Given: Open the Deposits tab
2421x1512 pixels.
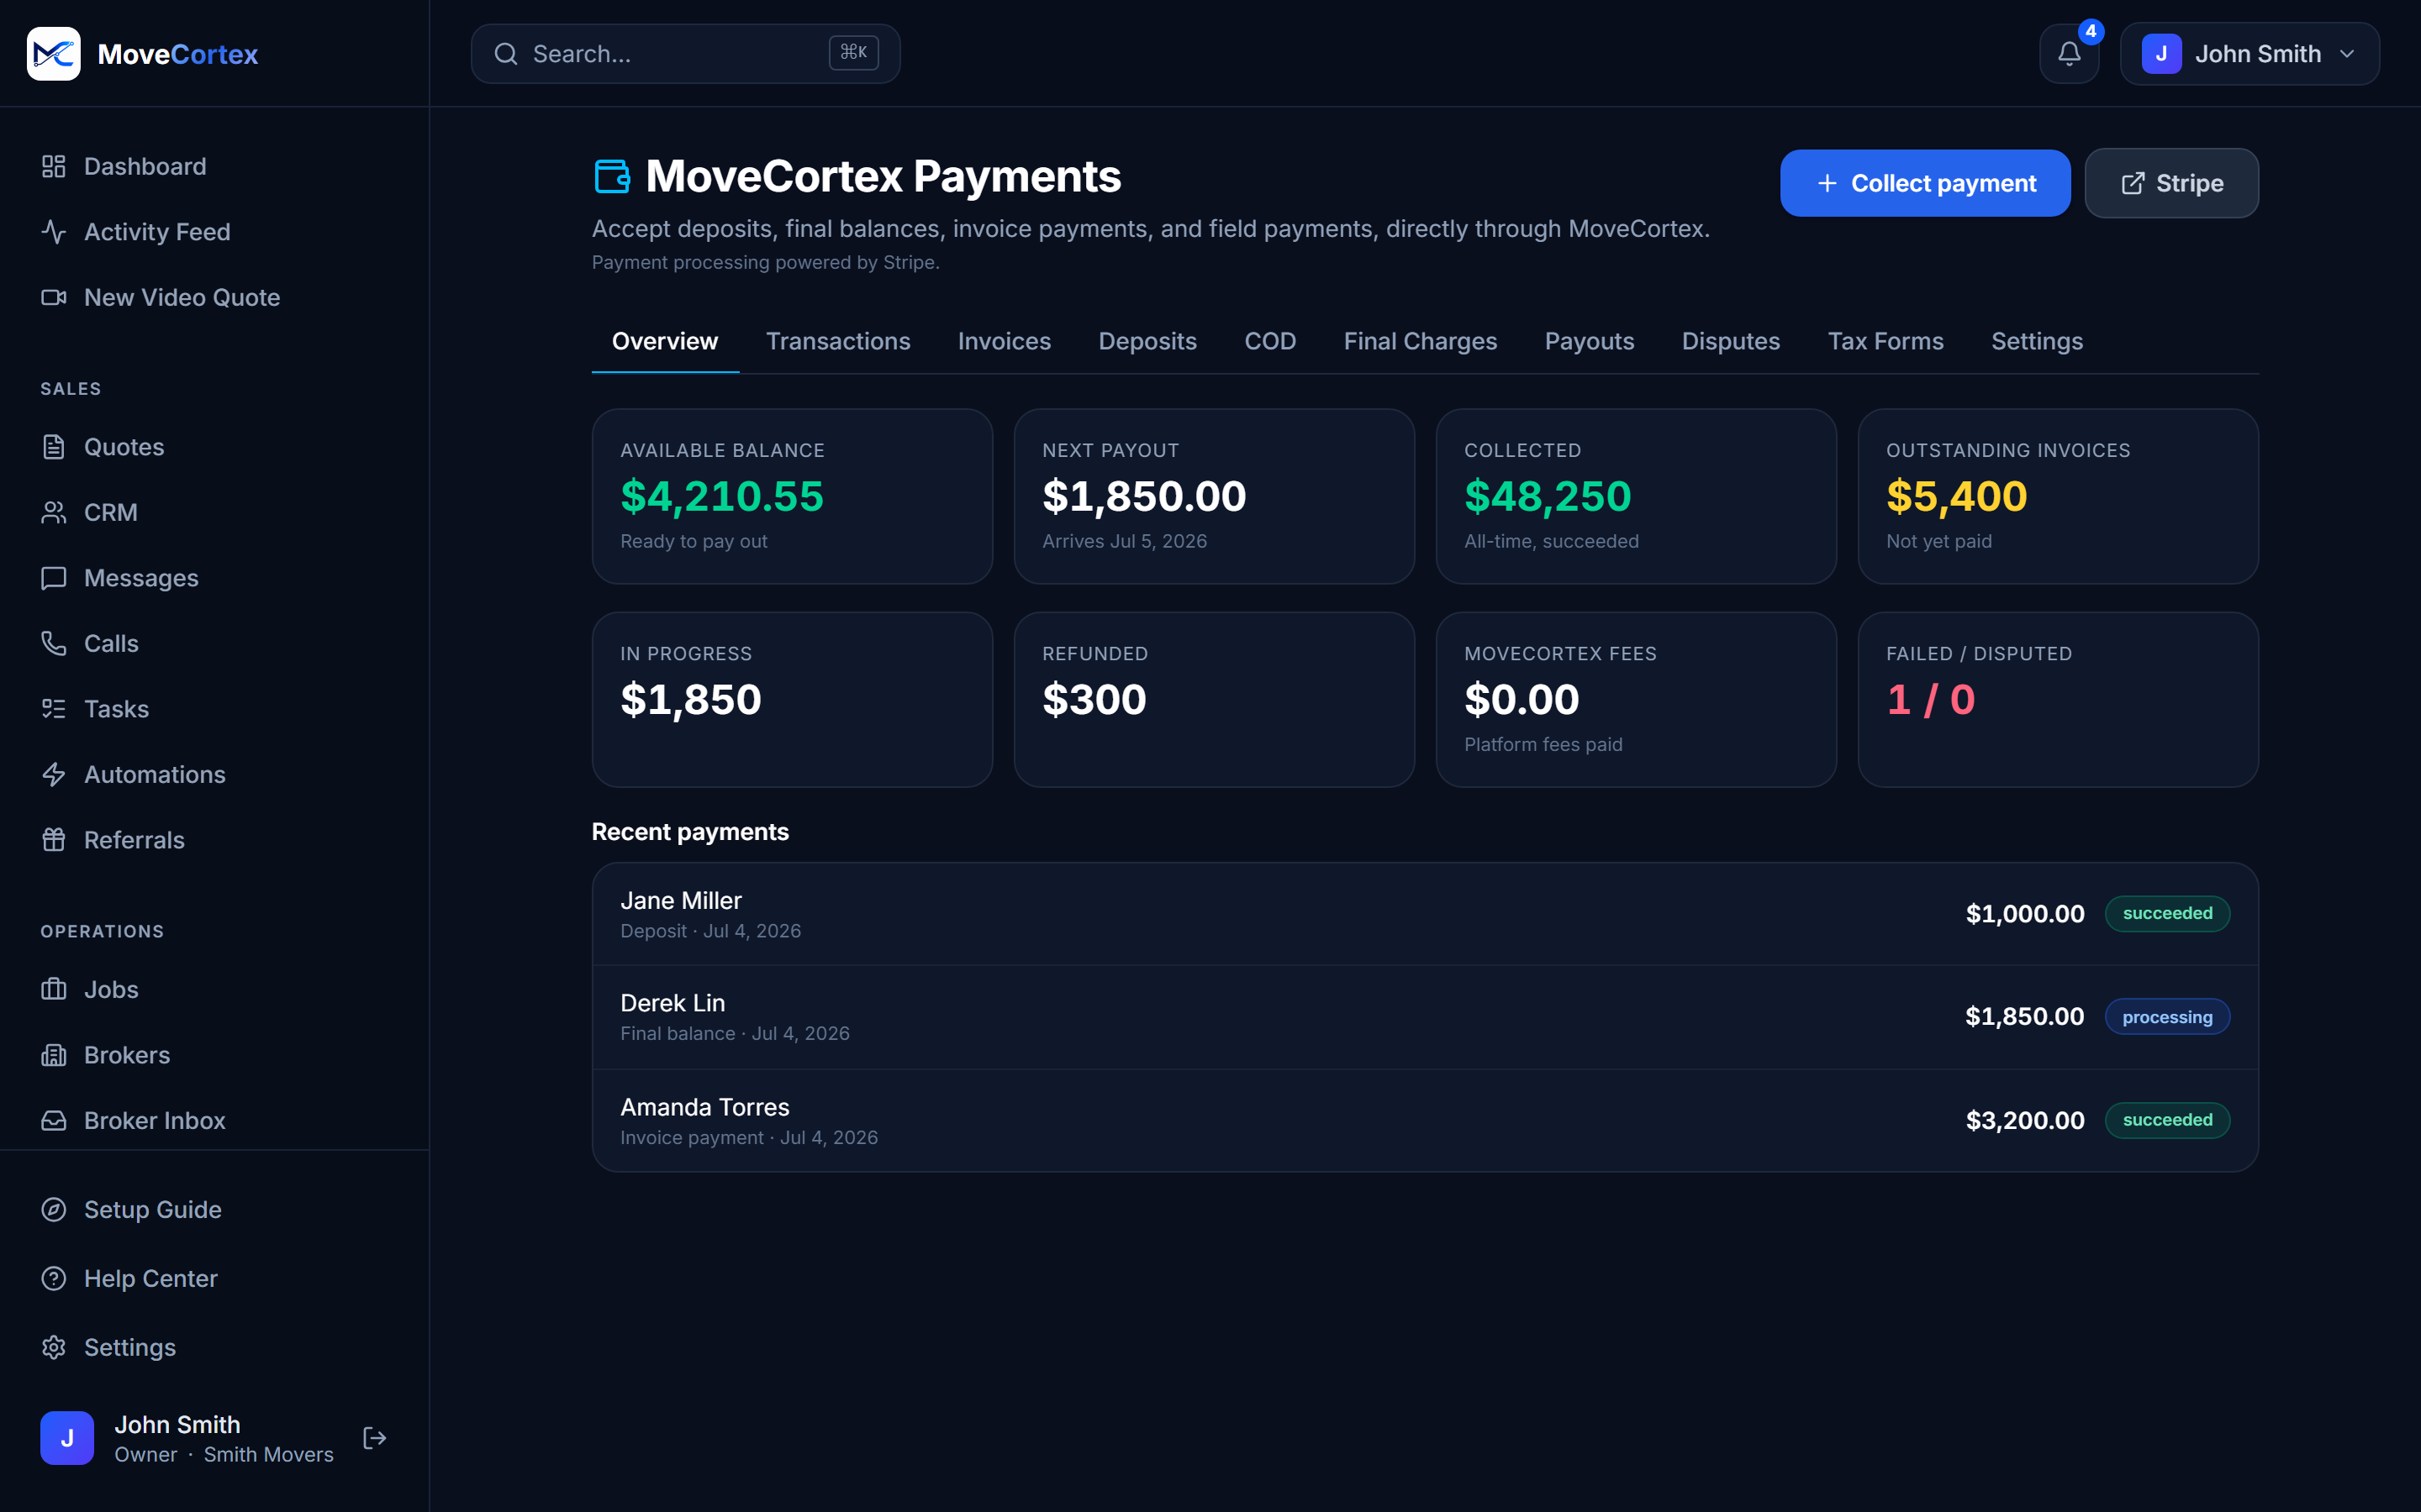Looking at the screenshot, I should 1147,341.
